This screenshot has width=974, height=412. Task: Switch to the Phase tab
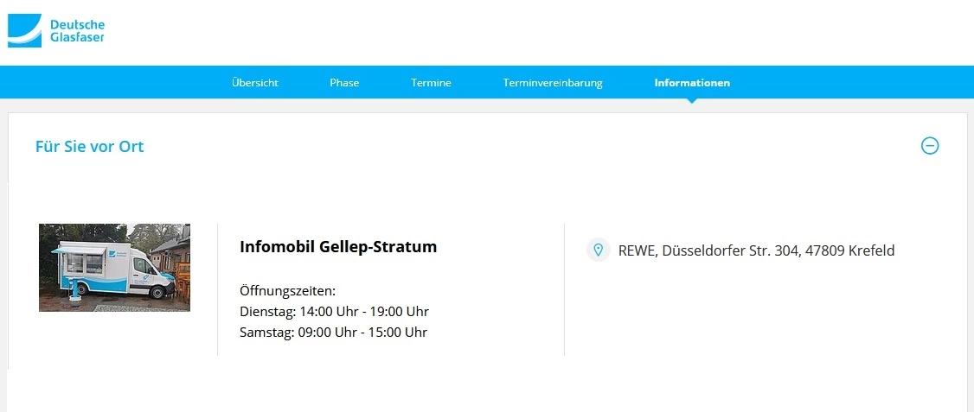(344, 83)
